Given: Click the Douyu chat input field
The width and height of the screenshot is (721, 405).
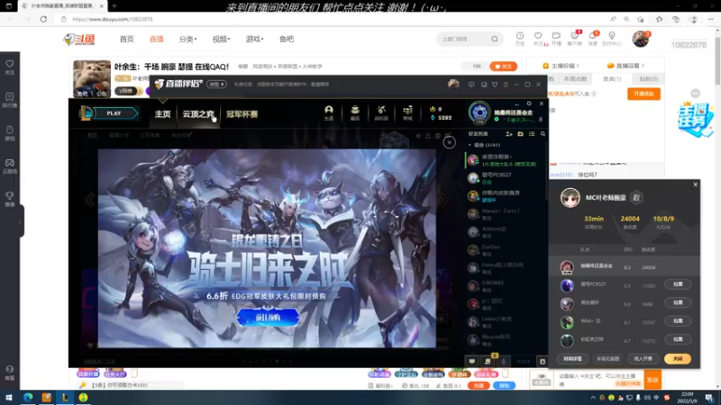Looking at the screenshot, I should [598, 380].
